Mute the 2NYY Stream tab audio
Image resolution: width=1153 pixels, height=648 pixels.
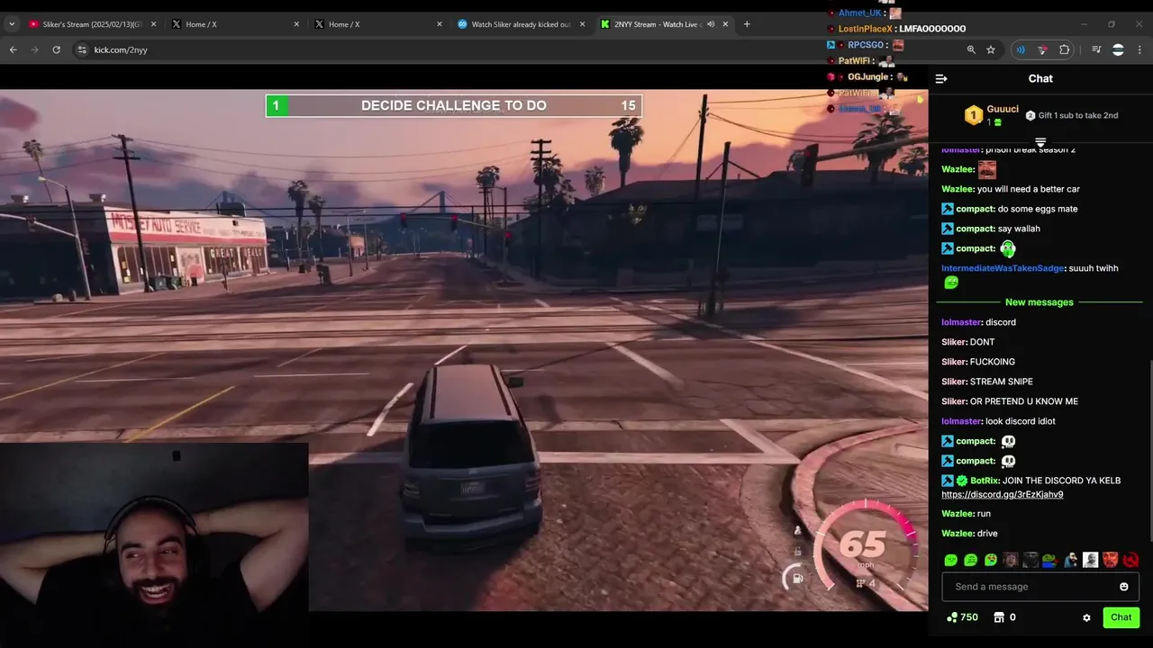pyautogui.click(x=710, y=24)
